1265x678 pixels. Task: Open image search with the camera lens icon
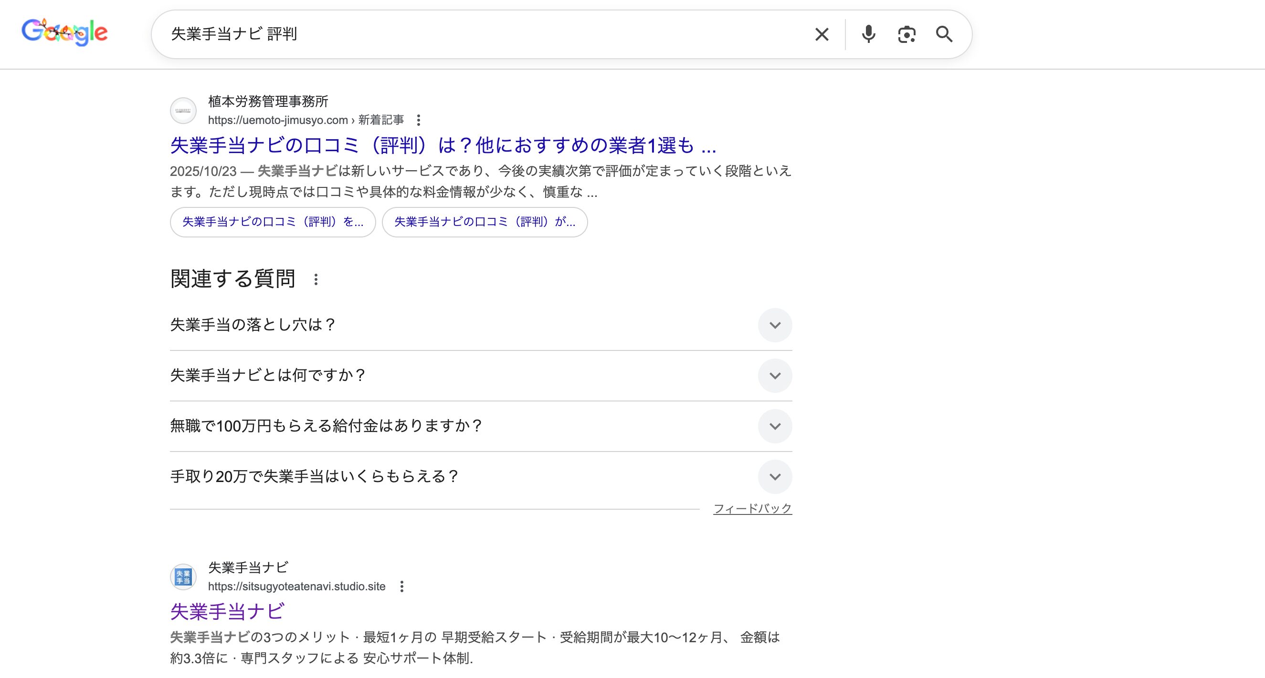[x=907, y=34]
